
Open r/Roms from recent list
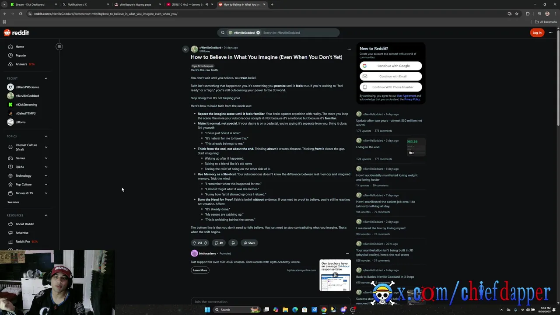point(21,122)
